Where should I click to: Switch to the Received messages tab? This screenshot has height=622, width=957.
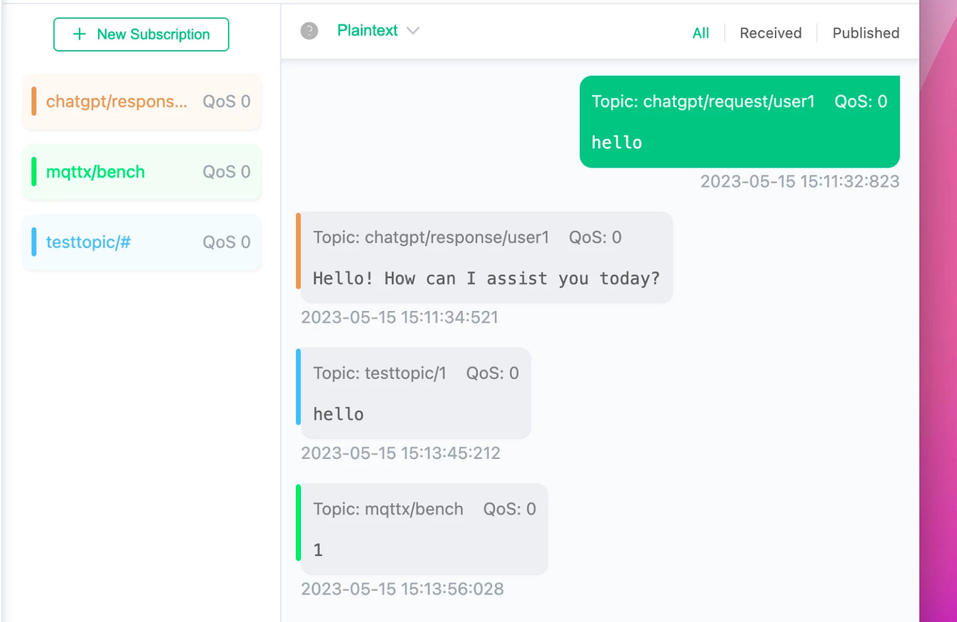pos(770,33)
